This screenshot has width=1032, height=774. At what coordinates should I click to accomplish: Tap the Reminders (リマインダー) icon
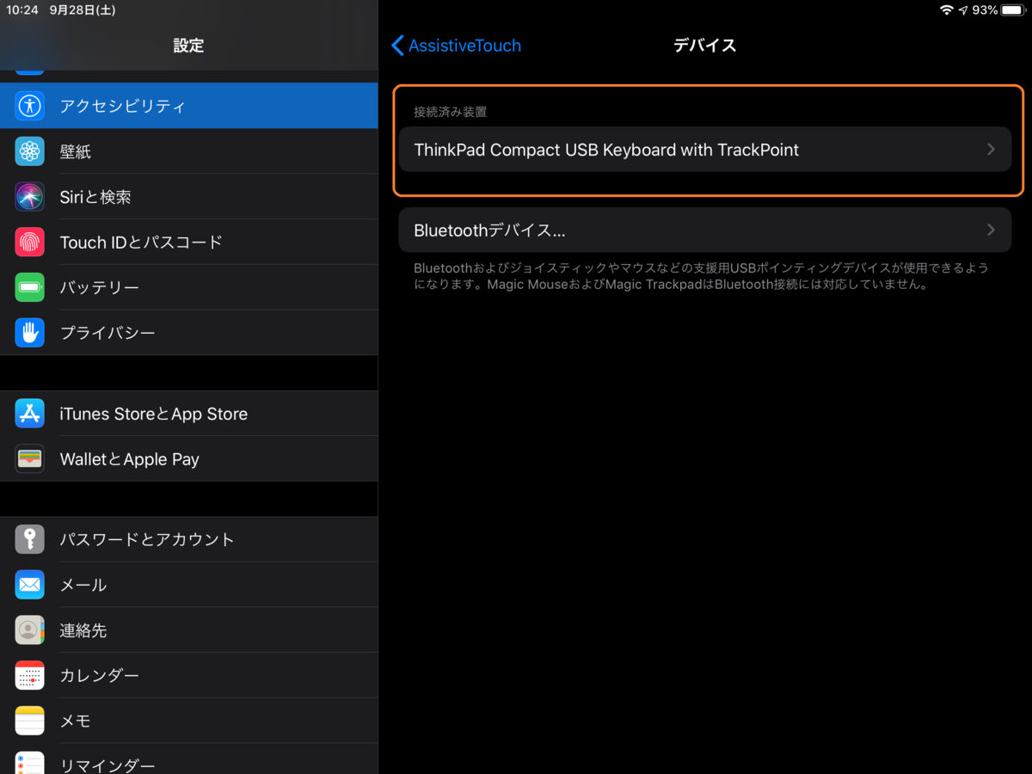click(x=30, y=763)
